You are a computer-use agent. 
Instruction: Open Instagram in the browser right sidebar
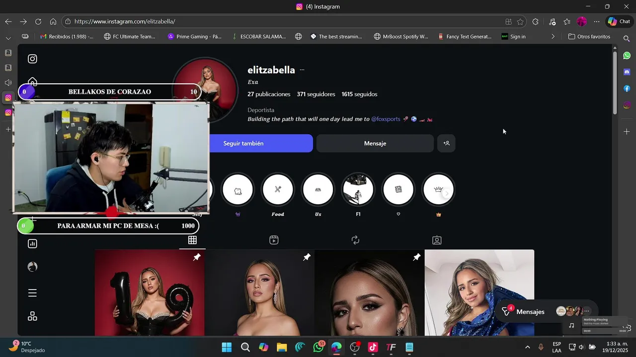tap(627, 105)
